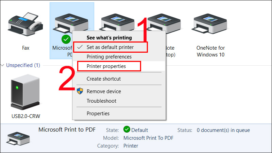Screen dimensions: 272x153
Task: Open Printer properties menu entry
Action: click(x=106, y=66)
